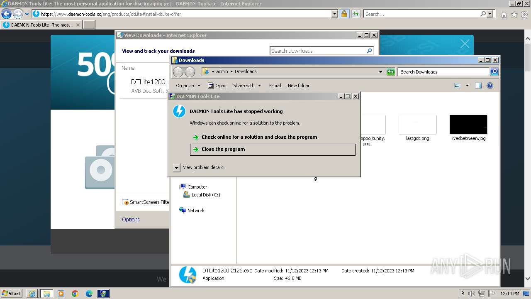Click the Search Downloads box in Explorer

click(x=444, y=72)
